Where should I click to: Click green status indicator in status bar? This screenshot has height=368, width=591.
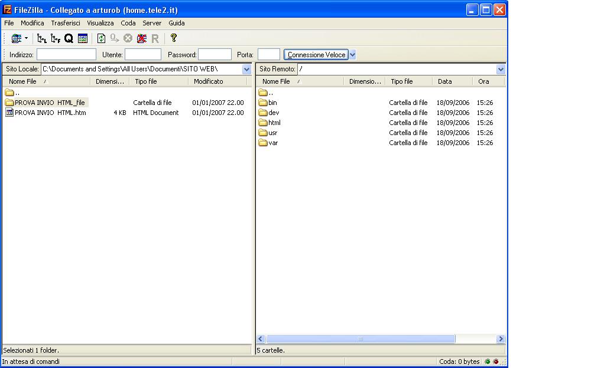(488, 362)
